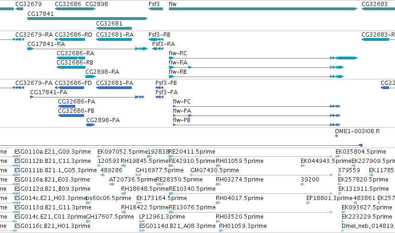The height and width of the screenshot is (233, 395).
Task: Click the 39200 feature label
Action: [310, 180]
